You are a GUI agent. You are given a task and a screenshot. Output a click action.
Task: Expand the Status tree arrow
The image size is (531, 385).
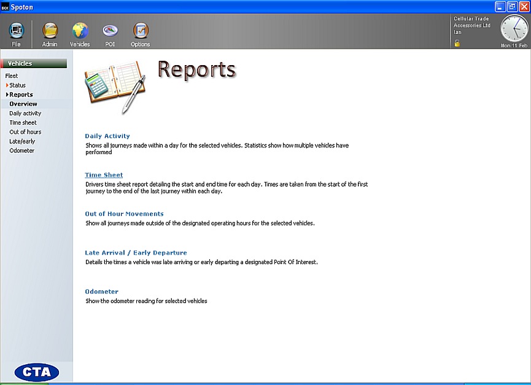[x=7, y=85]
